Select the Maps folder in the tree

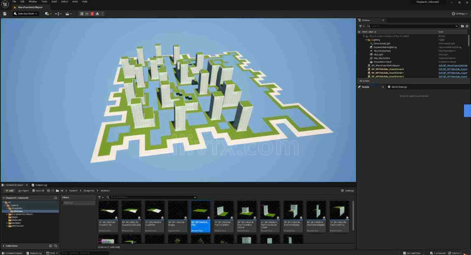click(14, 217)
